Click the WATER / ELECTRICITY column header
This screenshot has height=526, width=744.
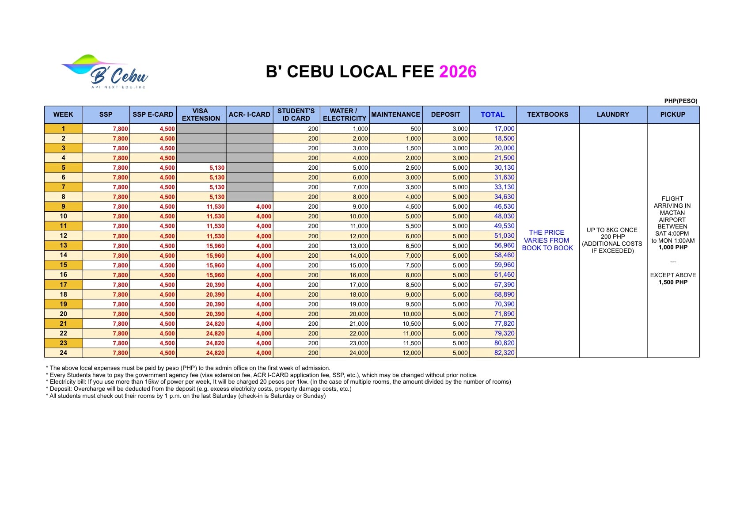pos(344,114)
